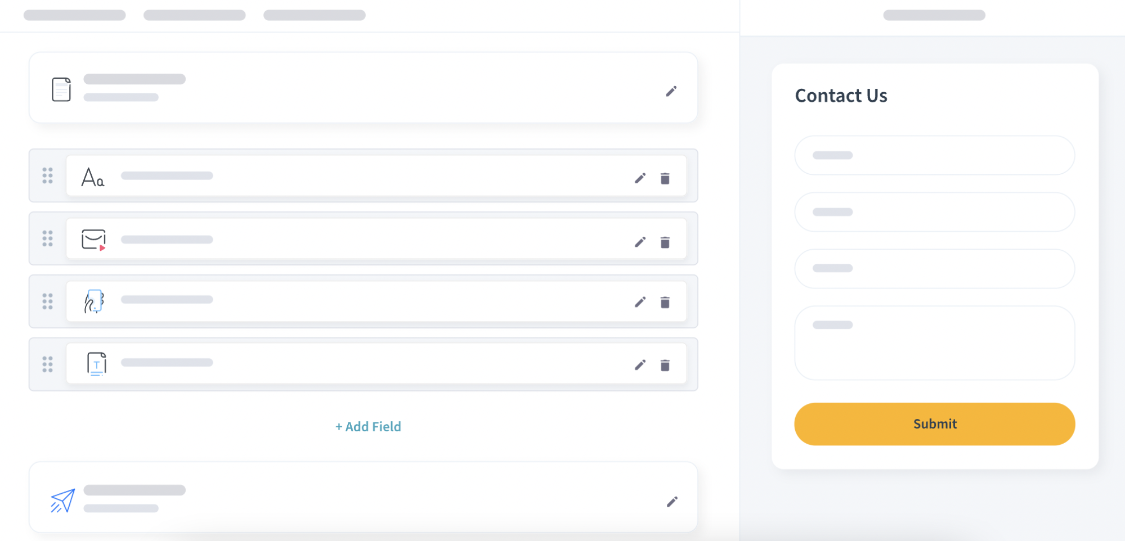Image resolution: width=1125 pixels, height=541 pixels.
Task: Delete the text area field
Action: click(x=665, y=365)
